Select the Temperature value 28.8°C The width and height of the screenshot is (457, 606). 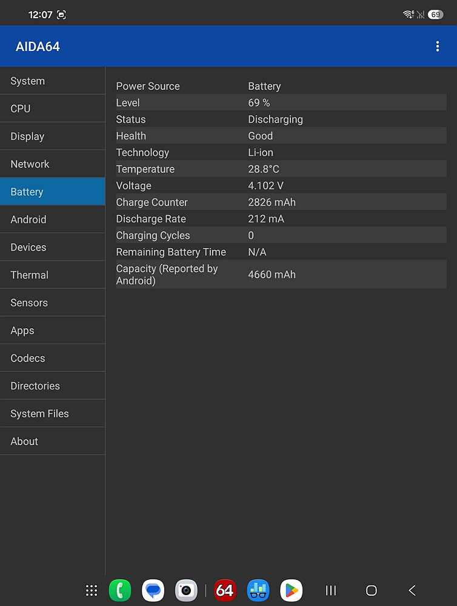point(264,169)
